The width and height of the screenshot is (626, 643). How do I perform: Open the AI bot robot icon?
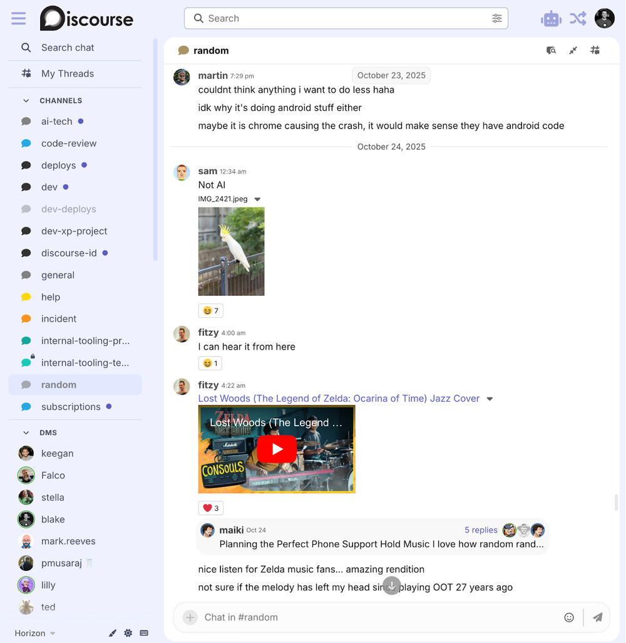point(551,19)
